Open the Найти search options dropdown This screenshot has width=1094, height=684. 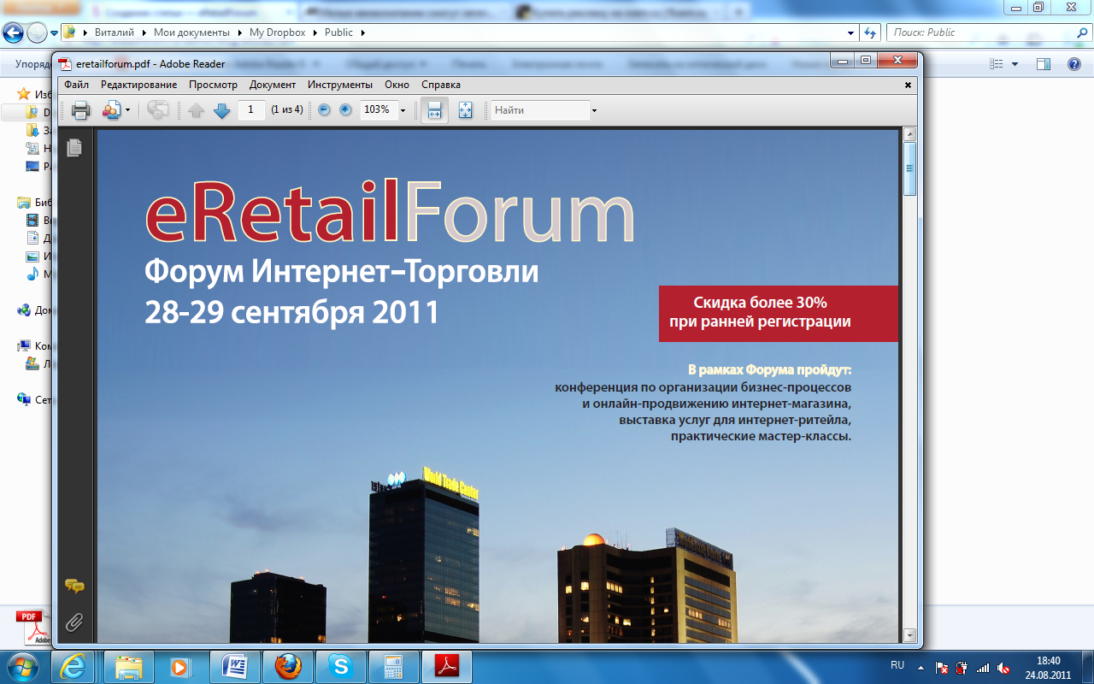click(x=594, y=110)
